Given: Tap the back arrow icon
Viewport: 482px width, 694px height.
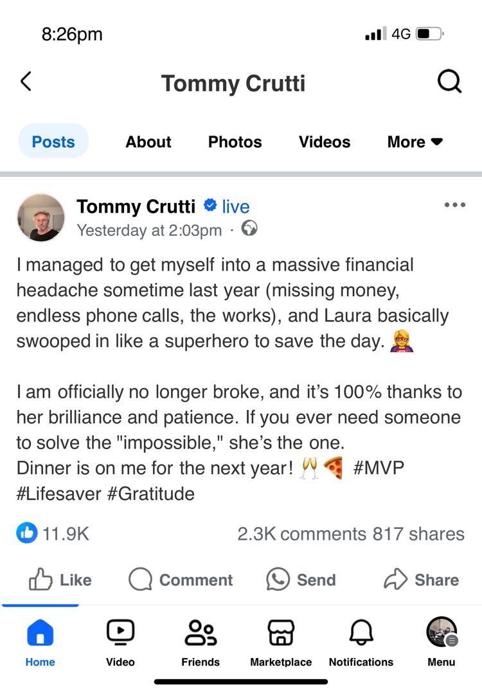Looking at the screenshot, I should pos(26,82).
